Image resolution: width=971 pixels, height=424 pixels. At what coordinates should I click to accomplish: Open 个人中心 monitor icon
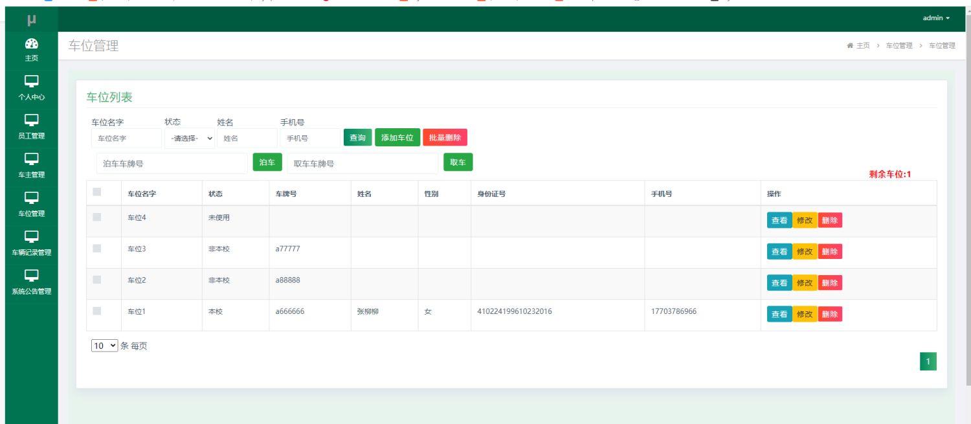click(31, 82)
